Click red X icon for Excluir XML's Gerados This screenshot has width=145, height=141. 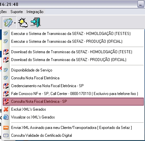[6, 109]
